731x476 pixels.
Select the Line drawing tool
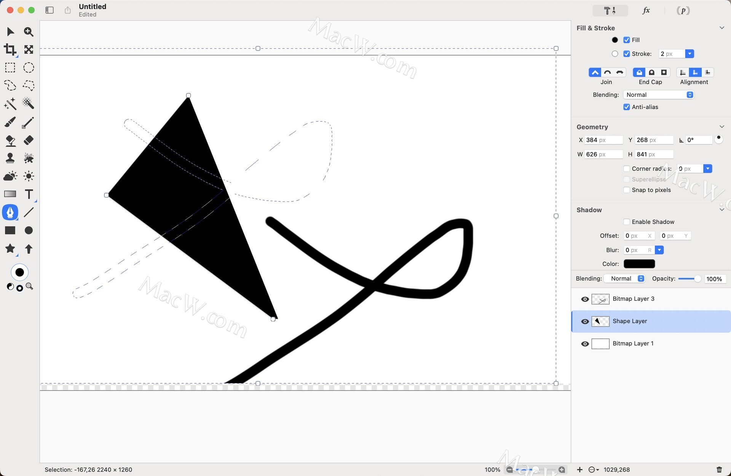(x=29, y=212)
